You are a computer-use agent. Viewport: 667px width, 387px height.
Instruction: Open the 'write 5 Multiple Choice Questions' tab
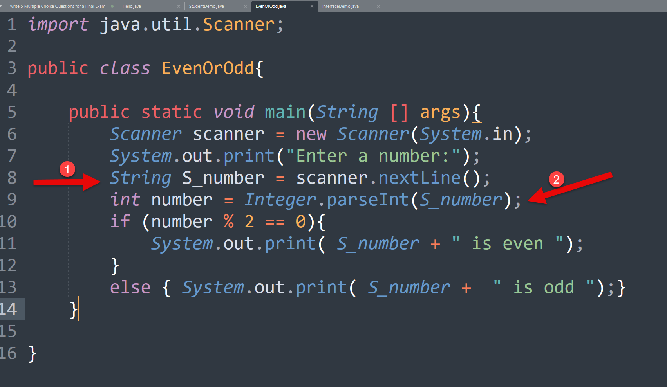coord(58,6)
